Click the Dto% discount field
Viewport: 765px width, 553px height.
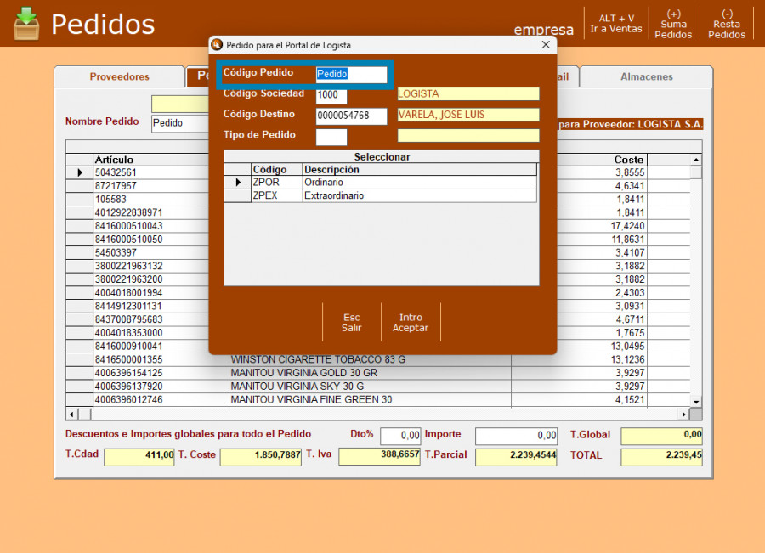[400, 436]
